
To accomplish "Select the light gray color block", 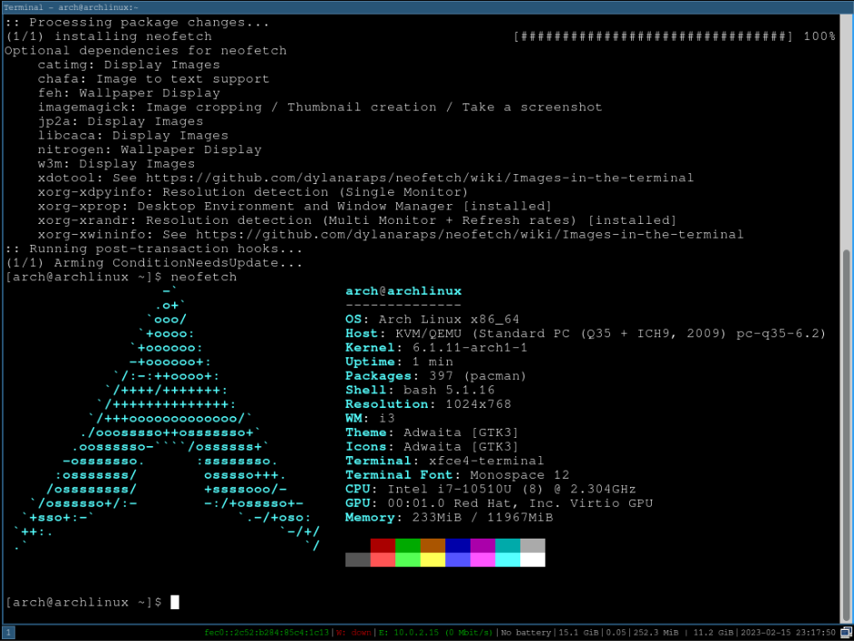I will pos(533,545).
